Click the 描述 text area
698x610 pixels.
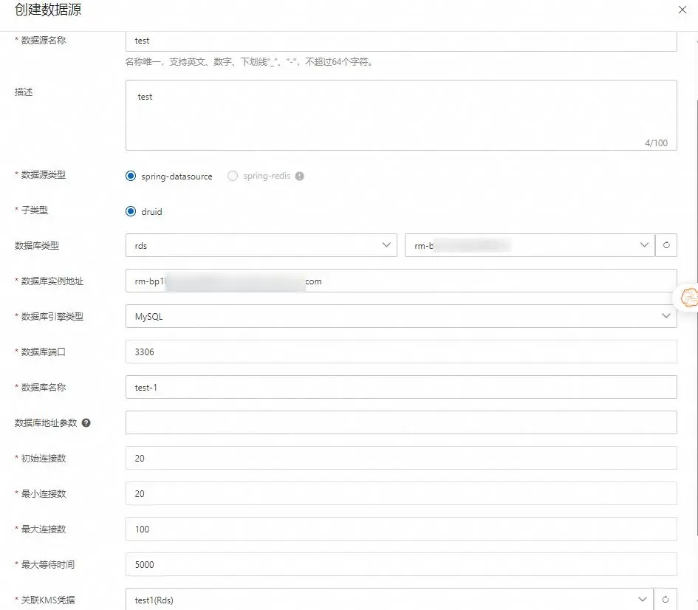point(401,115)
